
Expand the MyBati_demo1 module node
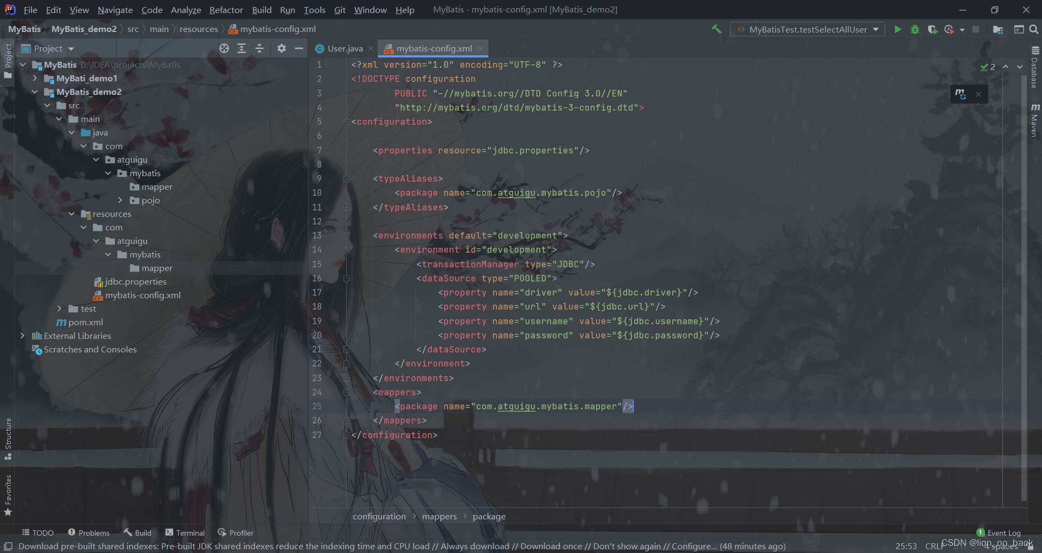click(x=35, y=78)
